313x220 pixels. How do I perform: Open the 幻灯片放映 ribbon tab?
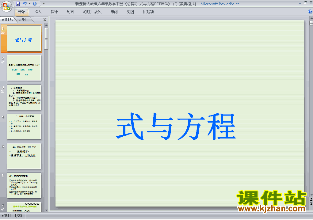pos(92,12)
